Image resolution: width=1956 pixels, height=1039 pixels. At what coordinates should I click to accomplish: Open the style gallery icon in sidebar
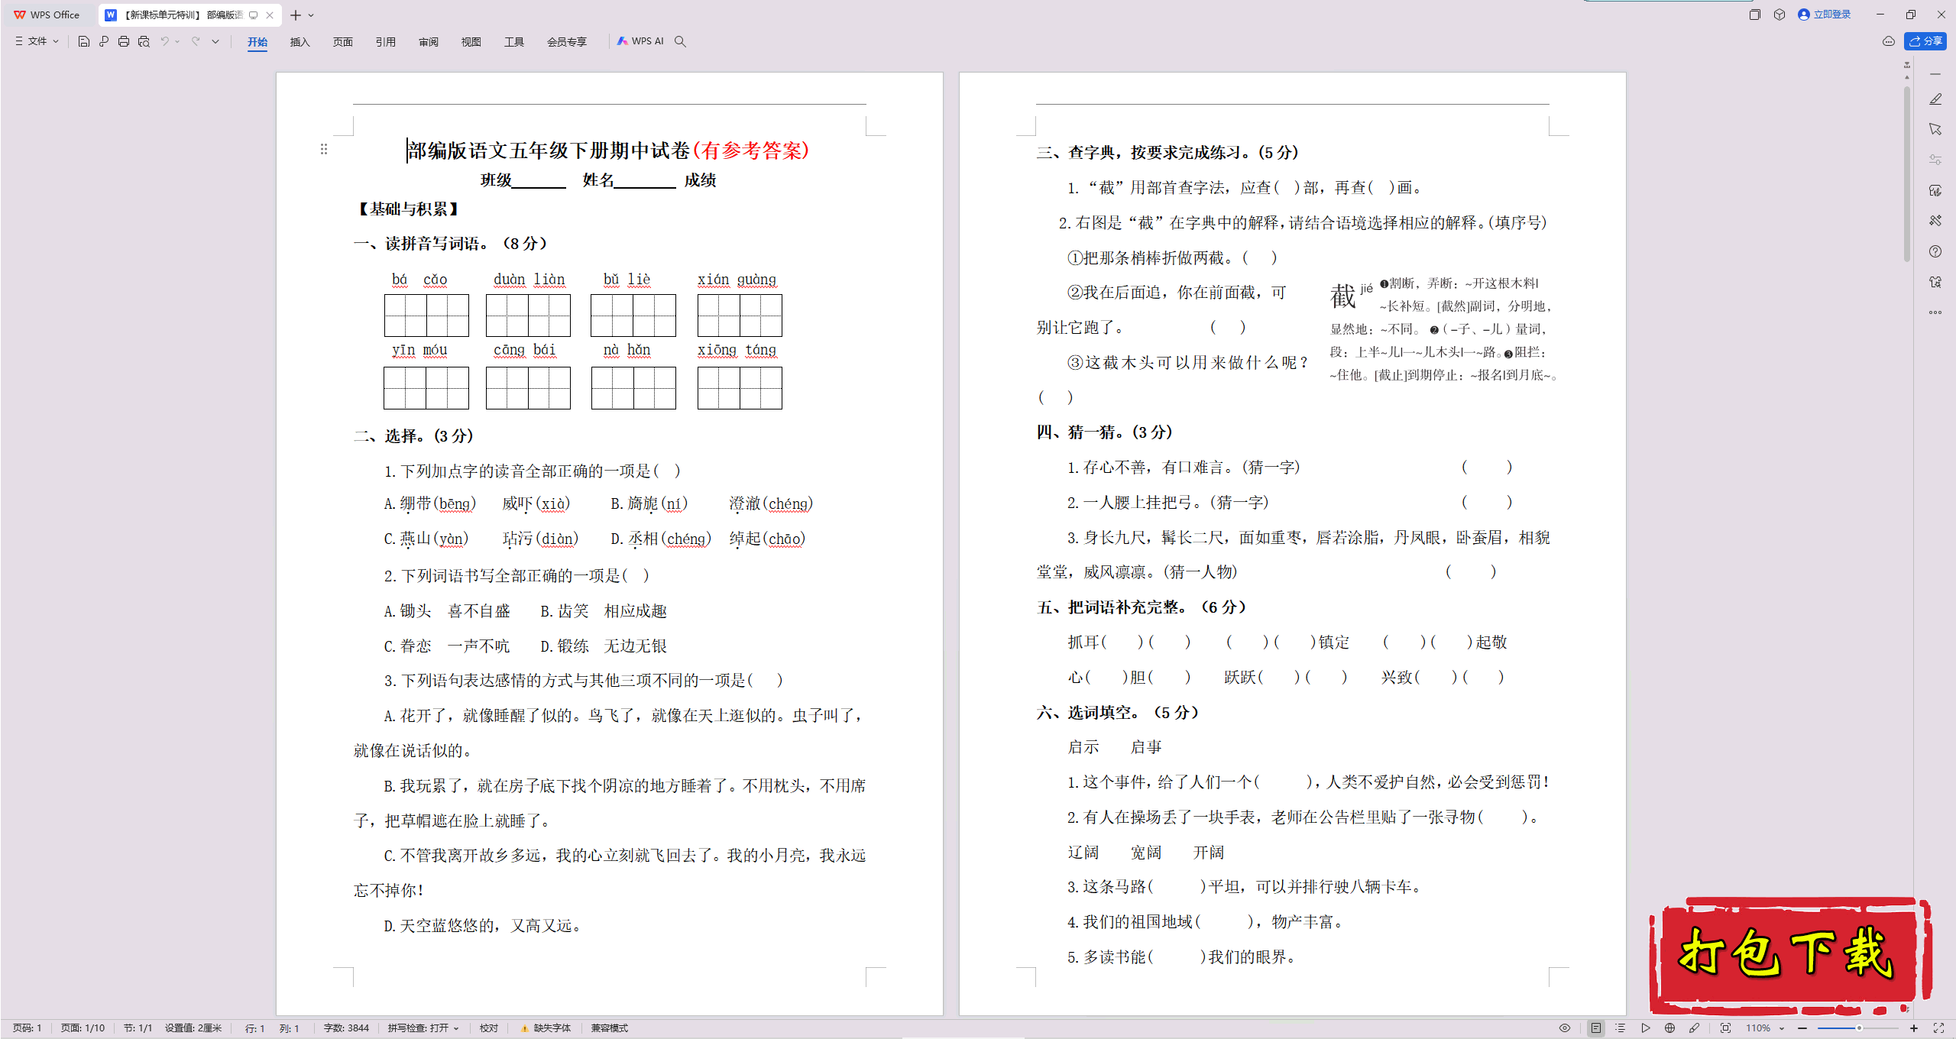[1935, 190]
